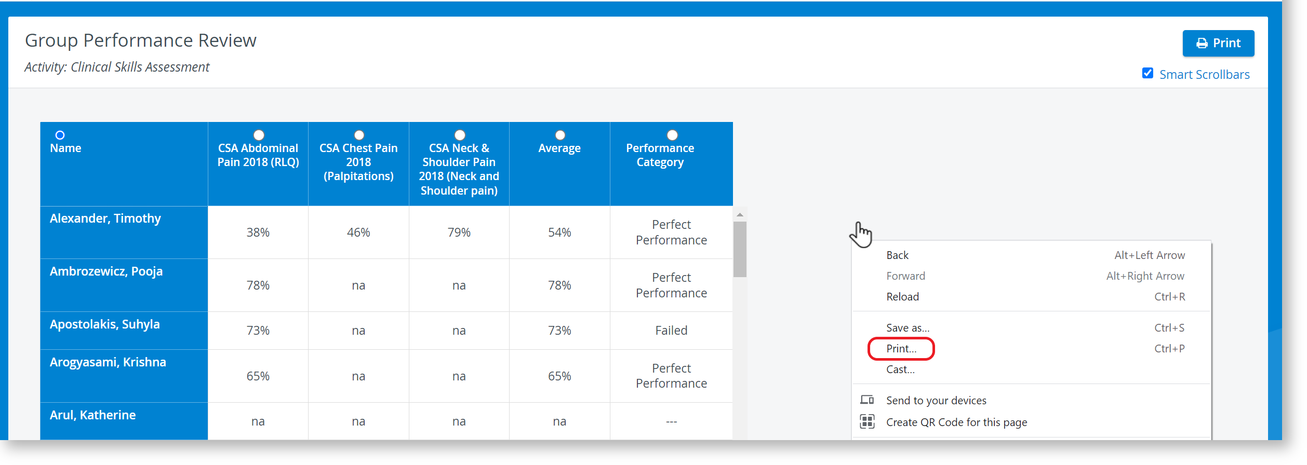Click the table scrollbar up arrow

click(x=740, y=214)
